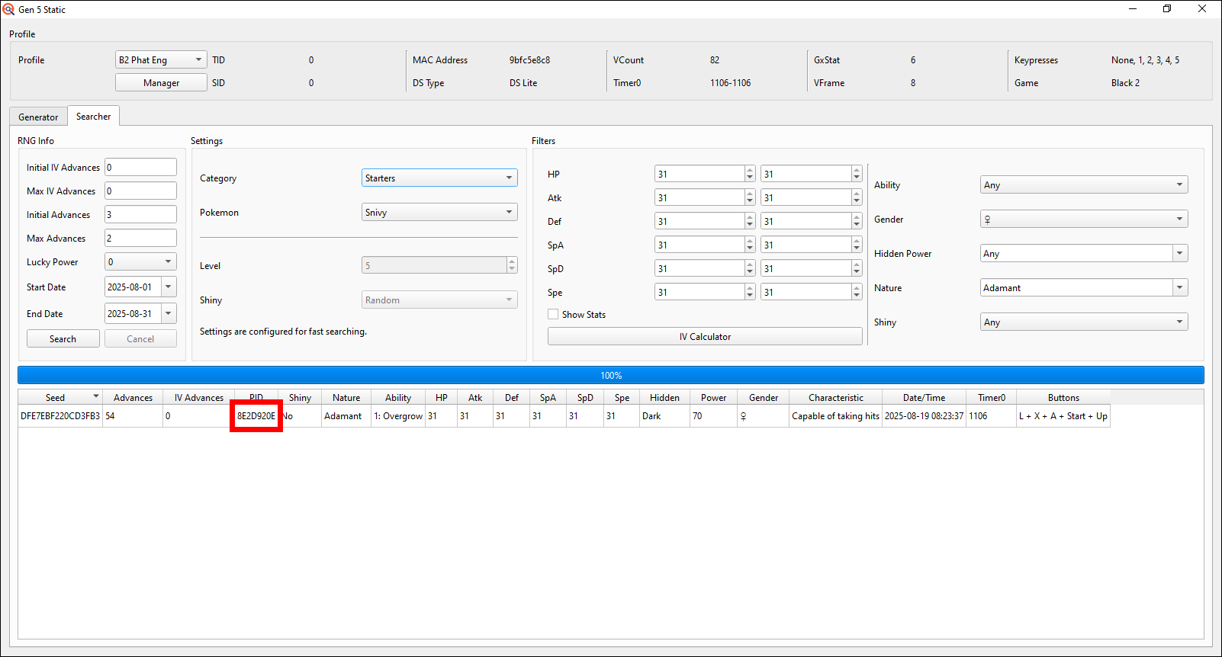Click the Manager button
This screenshot has width=1222, height=657.
[161, 82]
